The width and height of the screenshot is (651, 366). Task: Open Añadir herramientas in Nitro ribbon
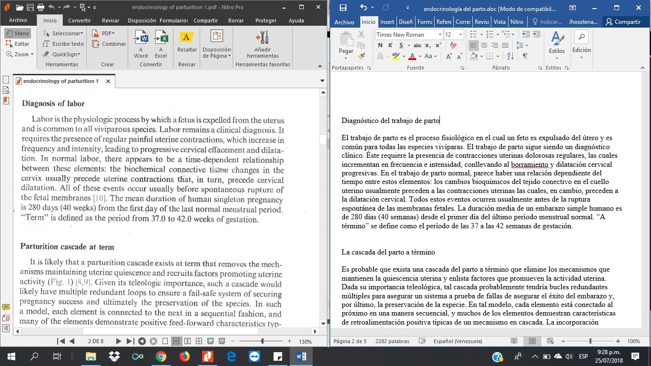tap(262, 43)
